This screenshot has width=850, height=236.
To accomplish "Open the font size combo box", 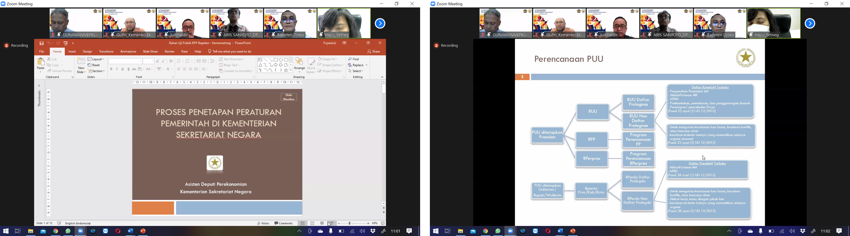I will [149, 61].
